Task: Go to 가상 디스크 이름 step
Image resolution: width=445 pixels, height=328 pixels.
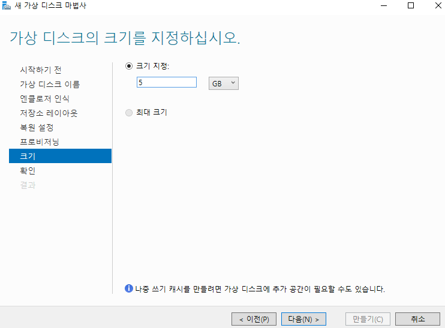Action: click(50, 85)
